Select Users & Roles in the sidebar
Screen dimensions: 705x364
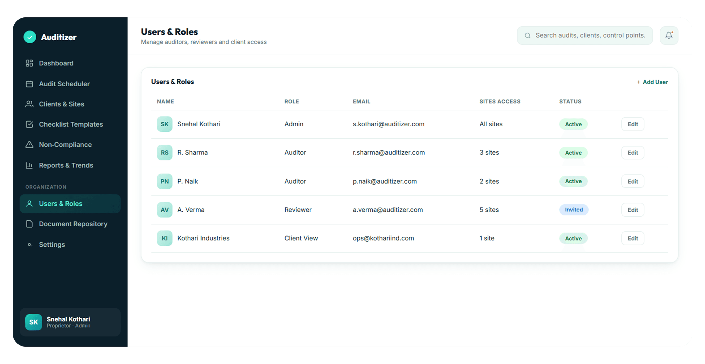click(70, 204)
